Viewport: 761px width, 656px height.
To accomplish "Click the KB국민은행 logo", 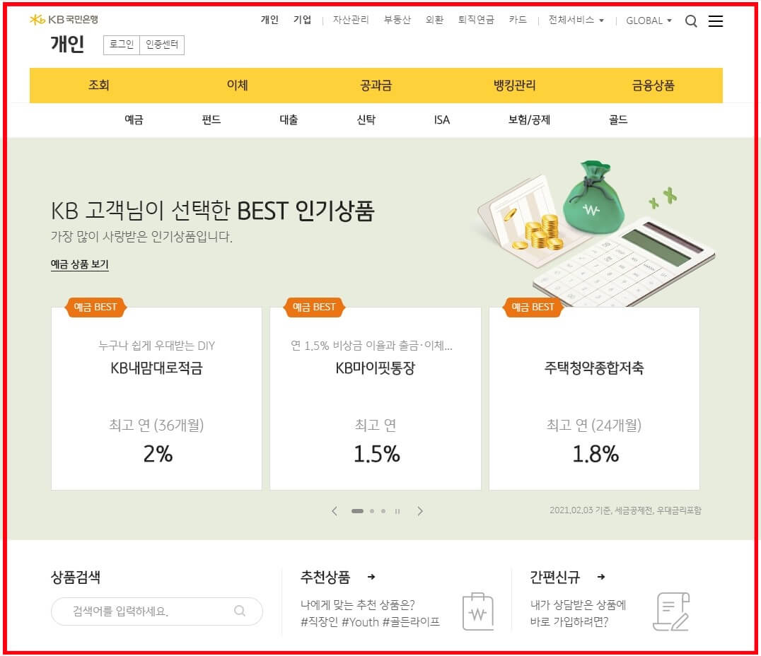I will click(62, 19).
